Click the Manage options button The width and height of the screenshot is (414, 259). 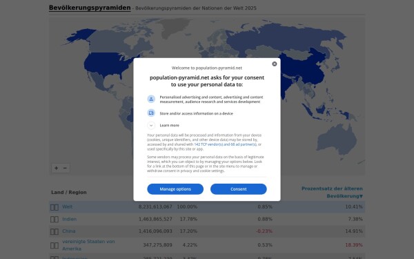175,189
